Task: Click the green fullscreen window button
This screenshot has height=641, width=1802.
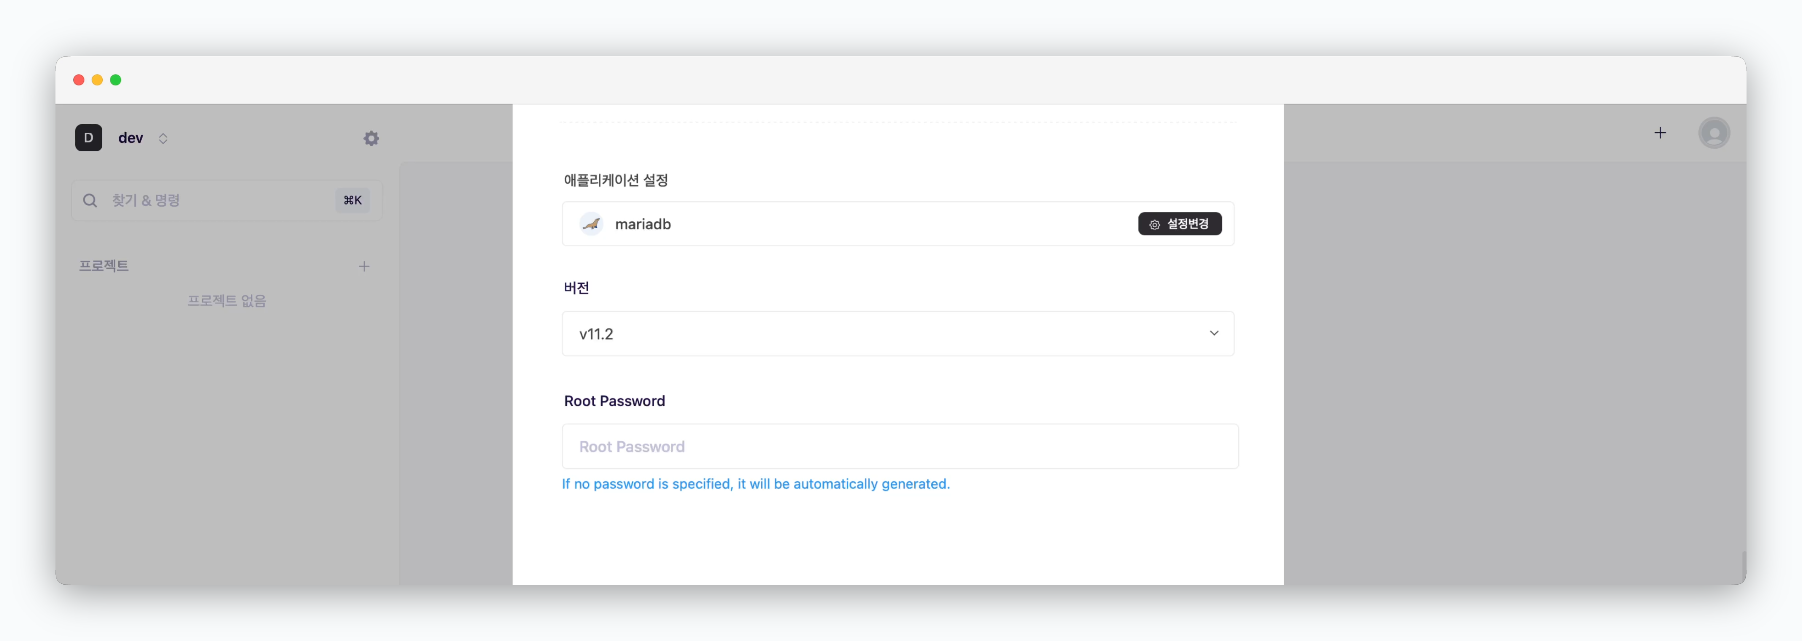Action: click(x=115, y=80)
